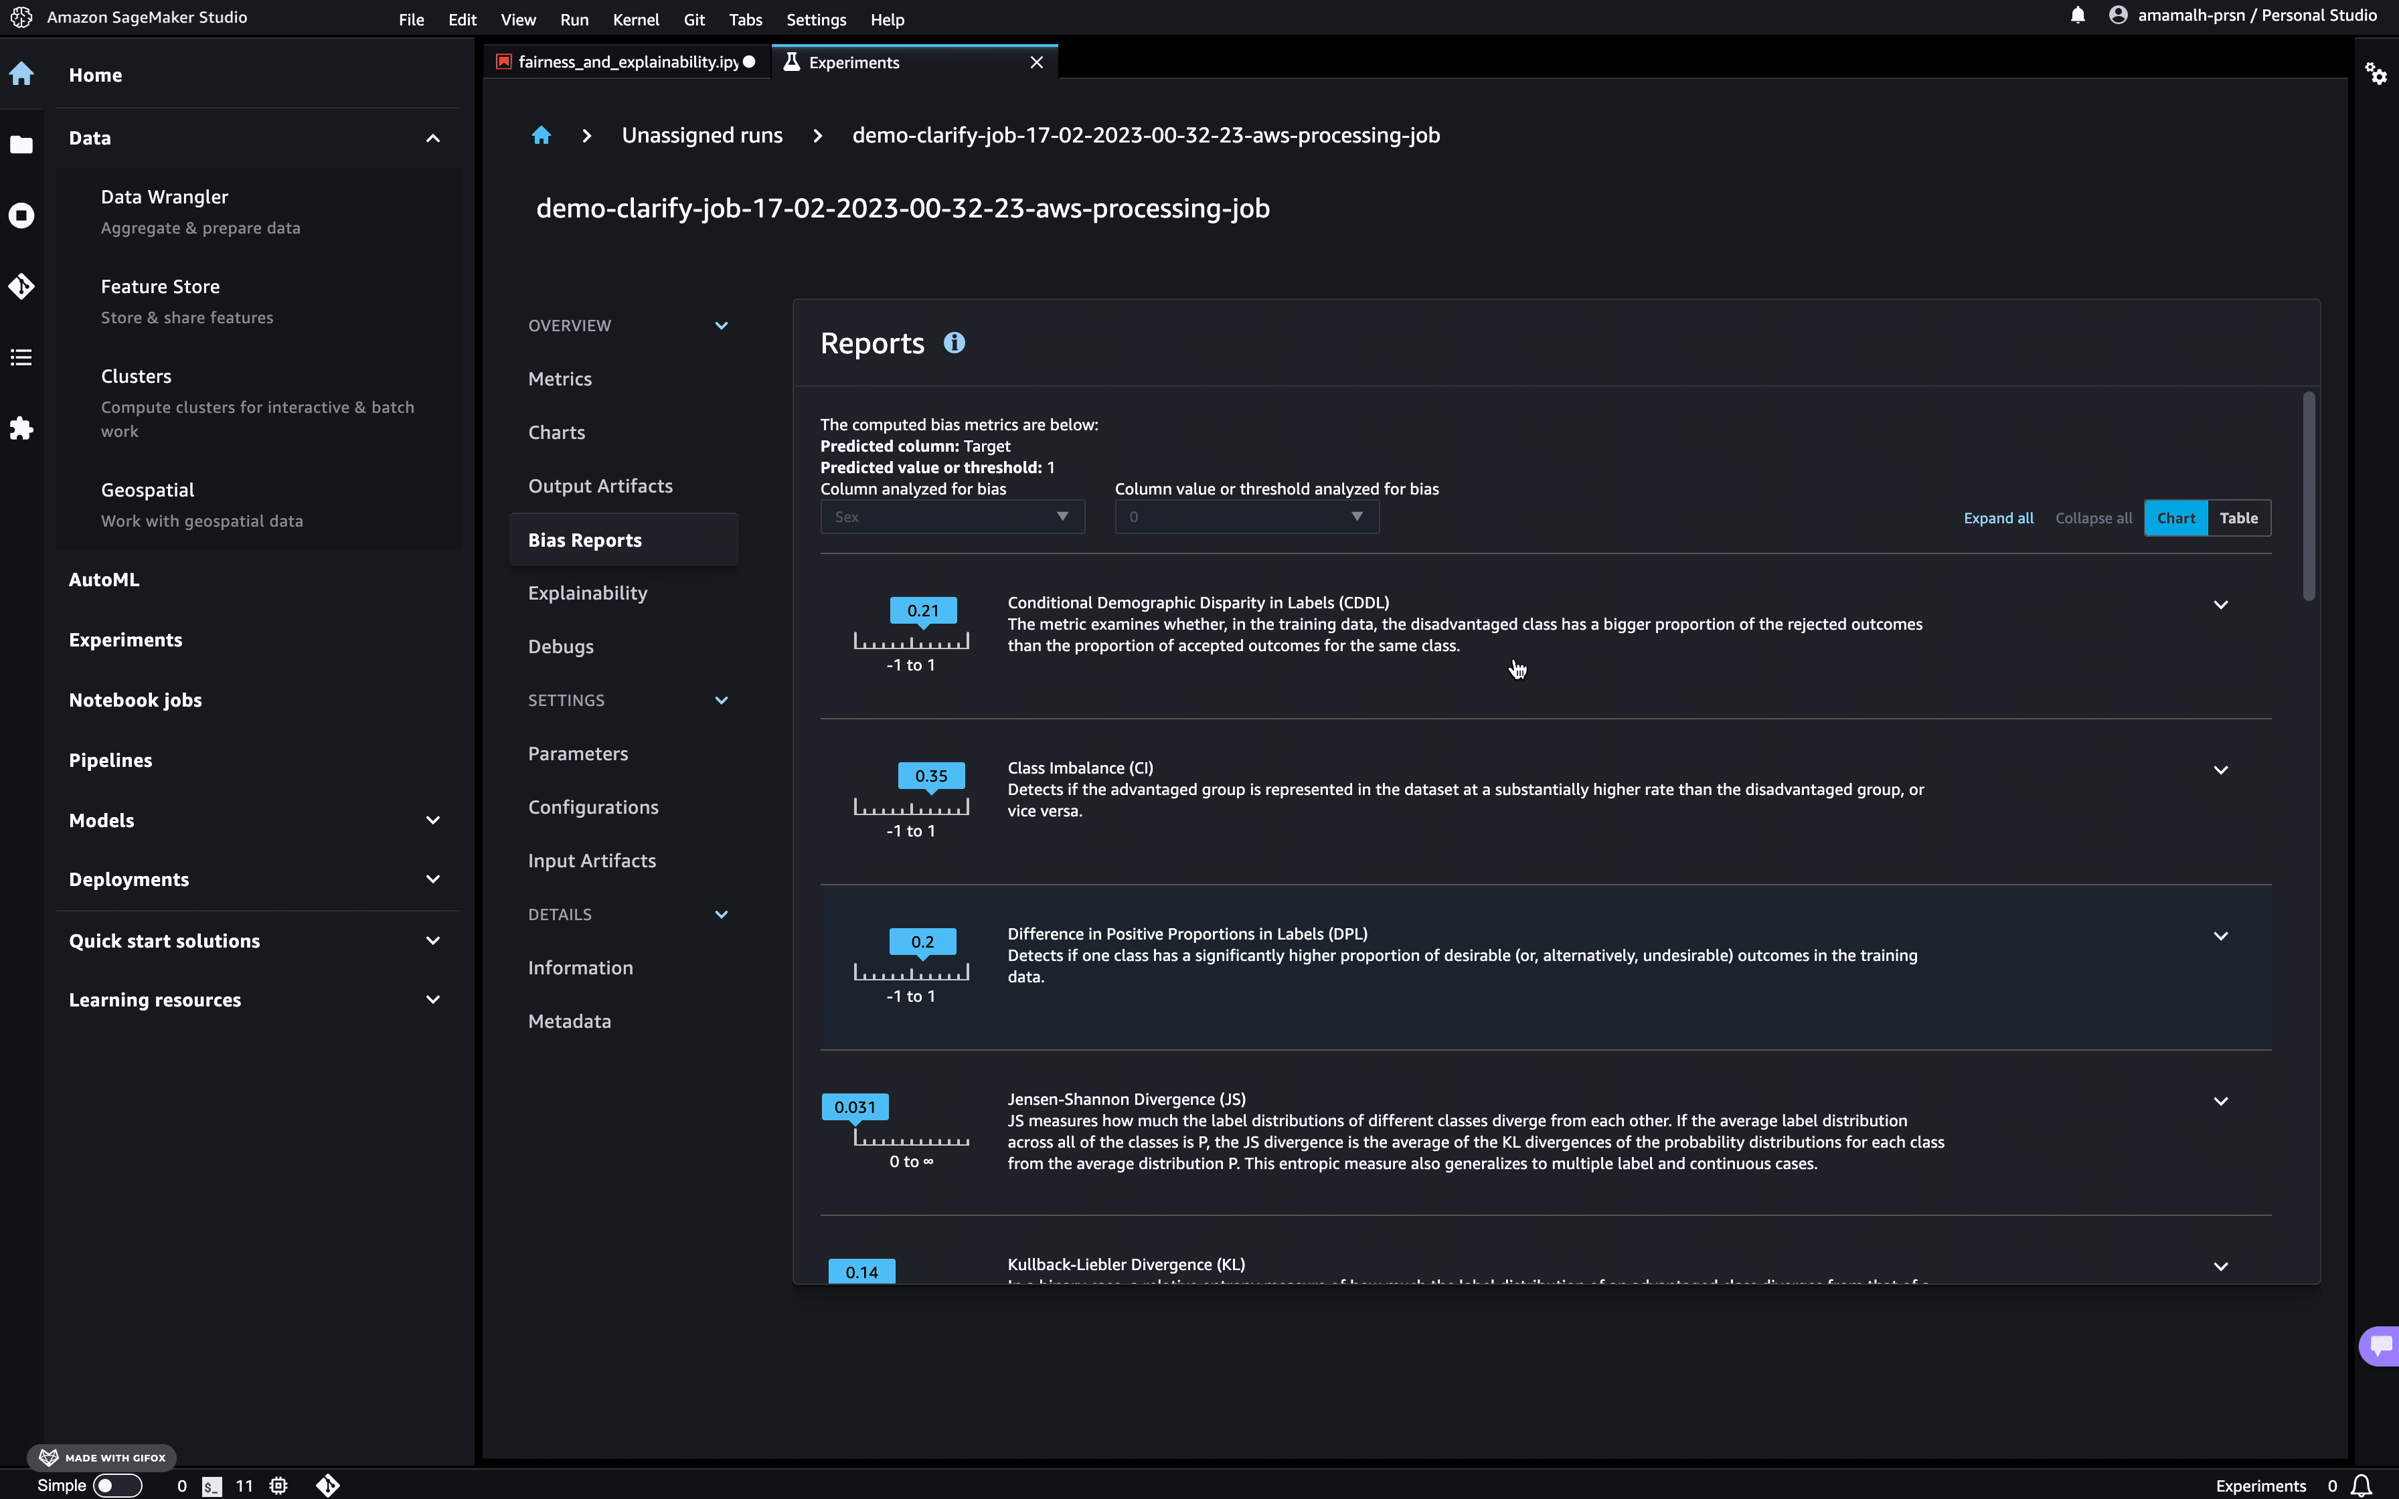Click the Git icon in the status bar
2399x1499 pixels.
click(328, 1485)
